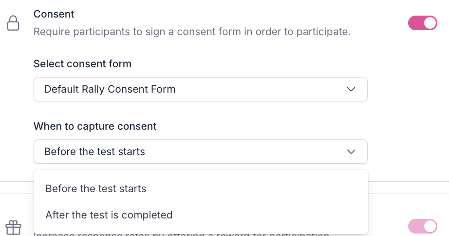Disable the Consent toggle switch
This screenshot has height=236, width=449.
422,23
